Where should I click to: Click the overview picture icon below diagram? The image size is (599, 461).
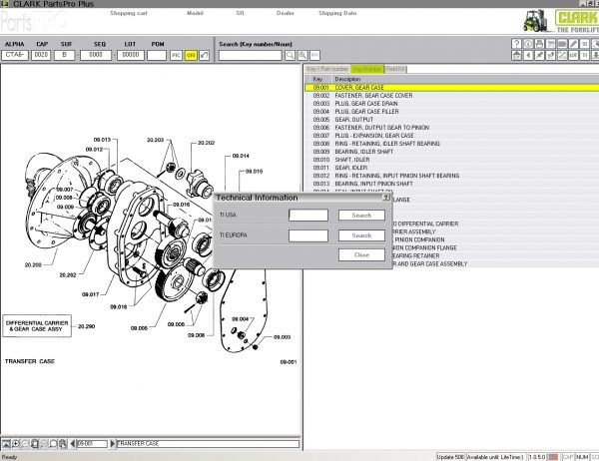(x=6, y=444)
